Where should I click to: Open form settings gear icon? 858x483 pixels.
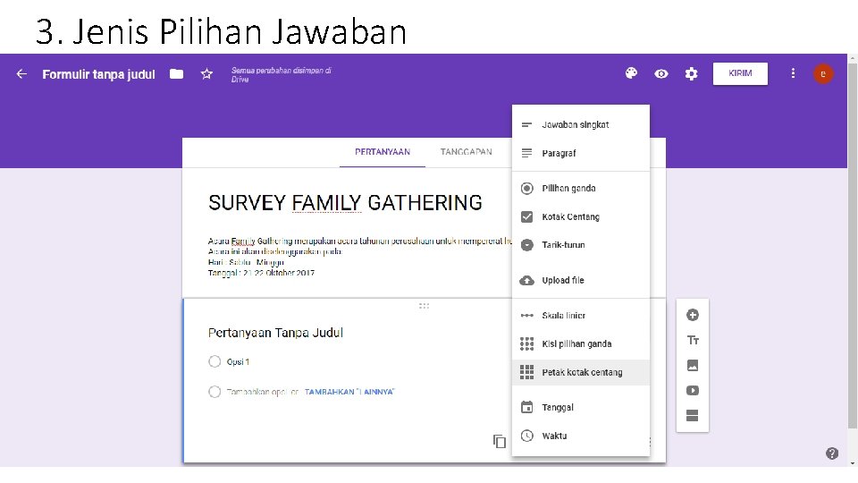click(691, 73)
